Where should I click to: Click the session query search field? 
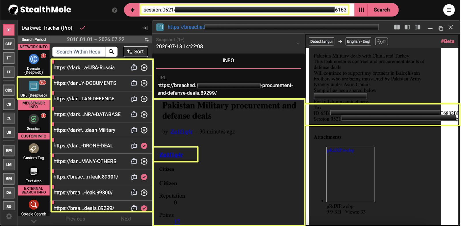point(245,10)
